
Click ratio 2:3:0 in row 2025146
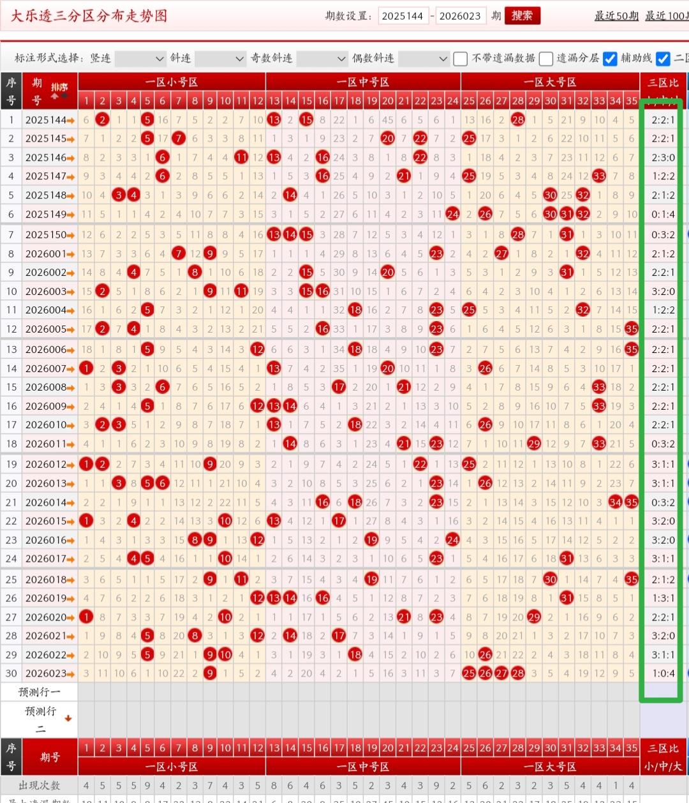(x=663, y=158)
